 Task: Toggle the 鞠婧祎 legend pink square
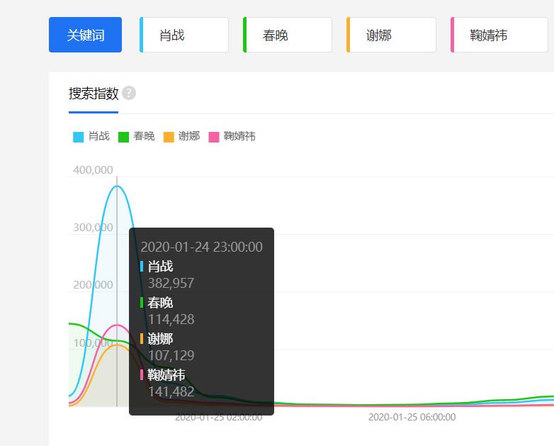coord(214,137)
